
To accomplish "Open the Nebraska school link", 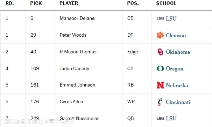I will (x=177, y=85).
